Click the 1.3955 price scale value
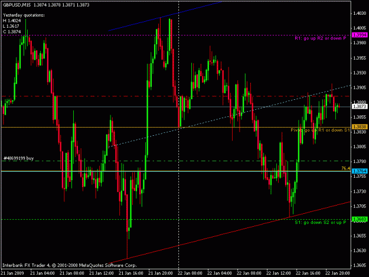The height and width of the screenshot is (277, 369). [360, 58]
